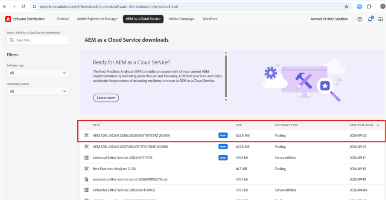
Task: Open Universal Editor Service v20260917113115 entry
Action: pos(123,158)
